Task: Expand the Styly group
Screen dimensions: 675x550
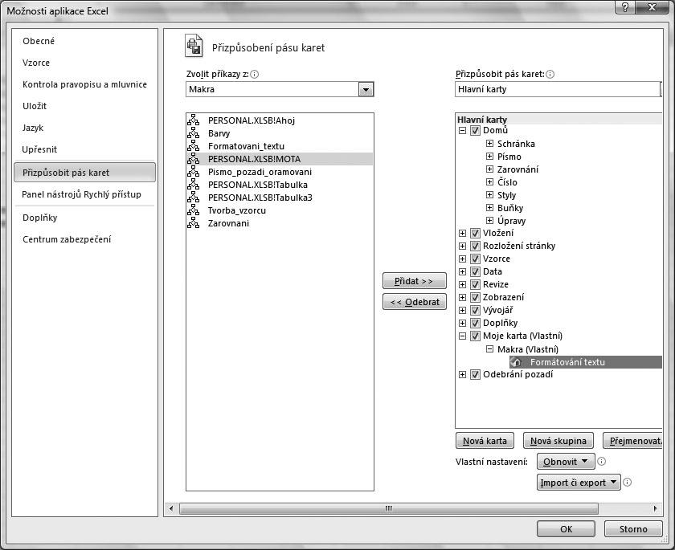Action: pos(489,195)
